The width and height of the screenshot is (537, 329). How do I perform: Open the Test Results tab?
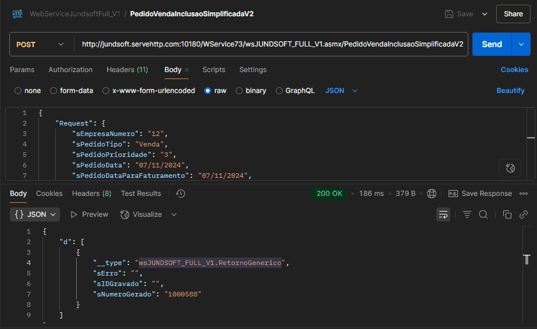(141, 194)
